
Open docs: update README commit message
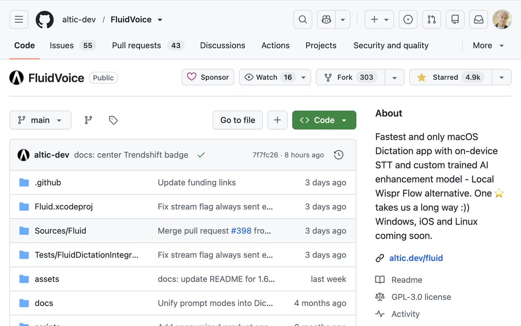pos(216,279)
